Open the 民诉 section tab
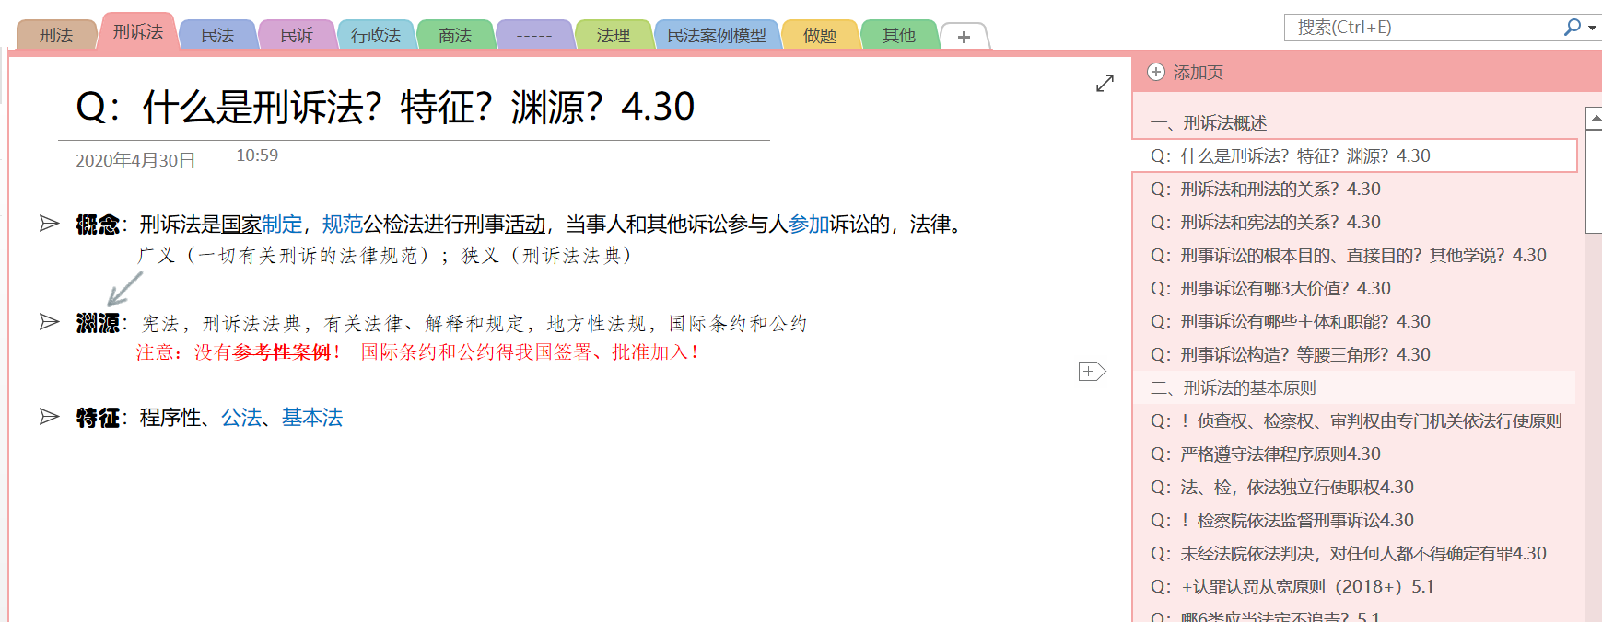Screen dimensions: 1602x622 point(297,35)
